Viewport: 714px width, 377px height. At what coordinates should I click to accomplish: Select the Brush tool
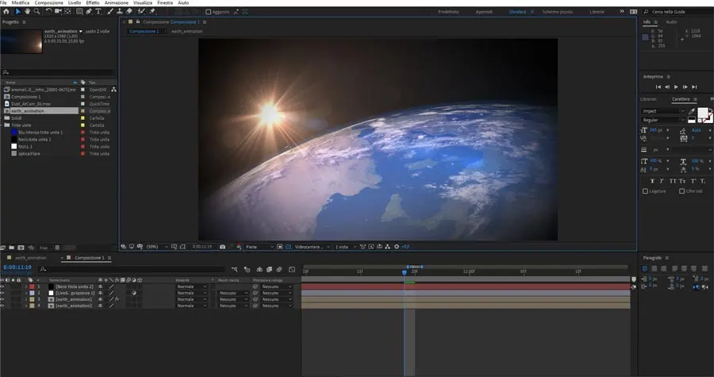(x=110, y=11)
